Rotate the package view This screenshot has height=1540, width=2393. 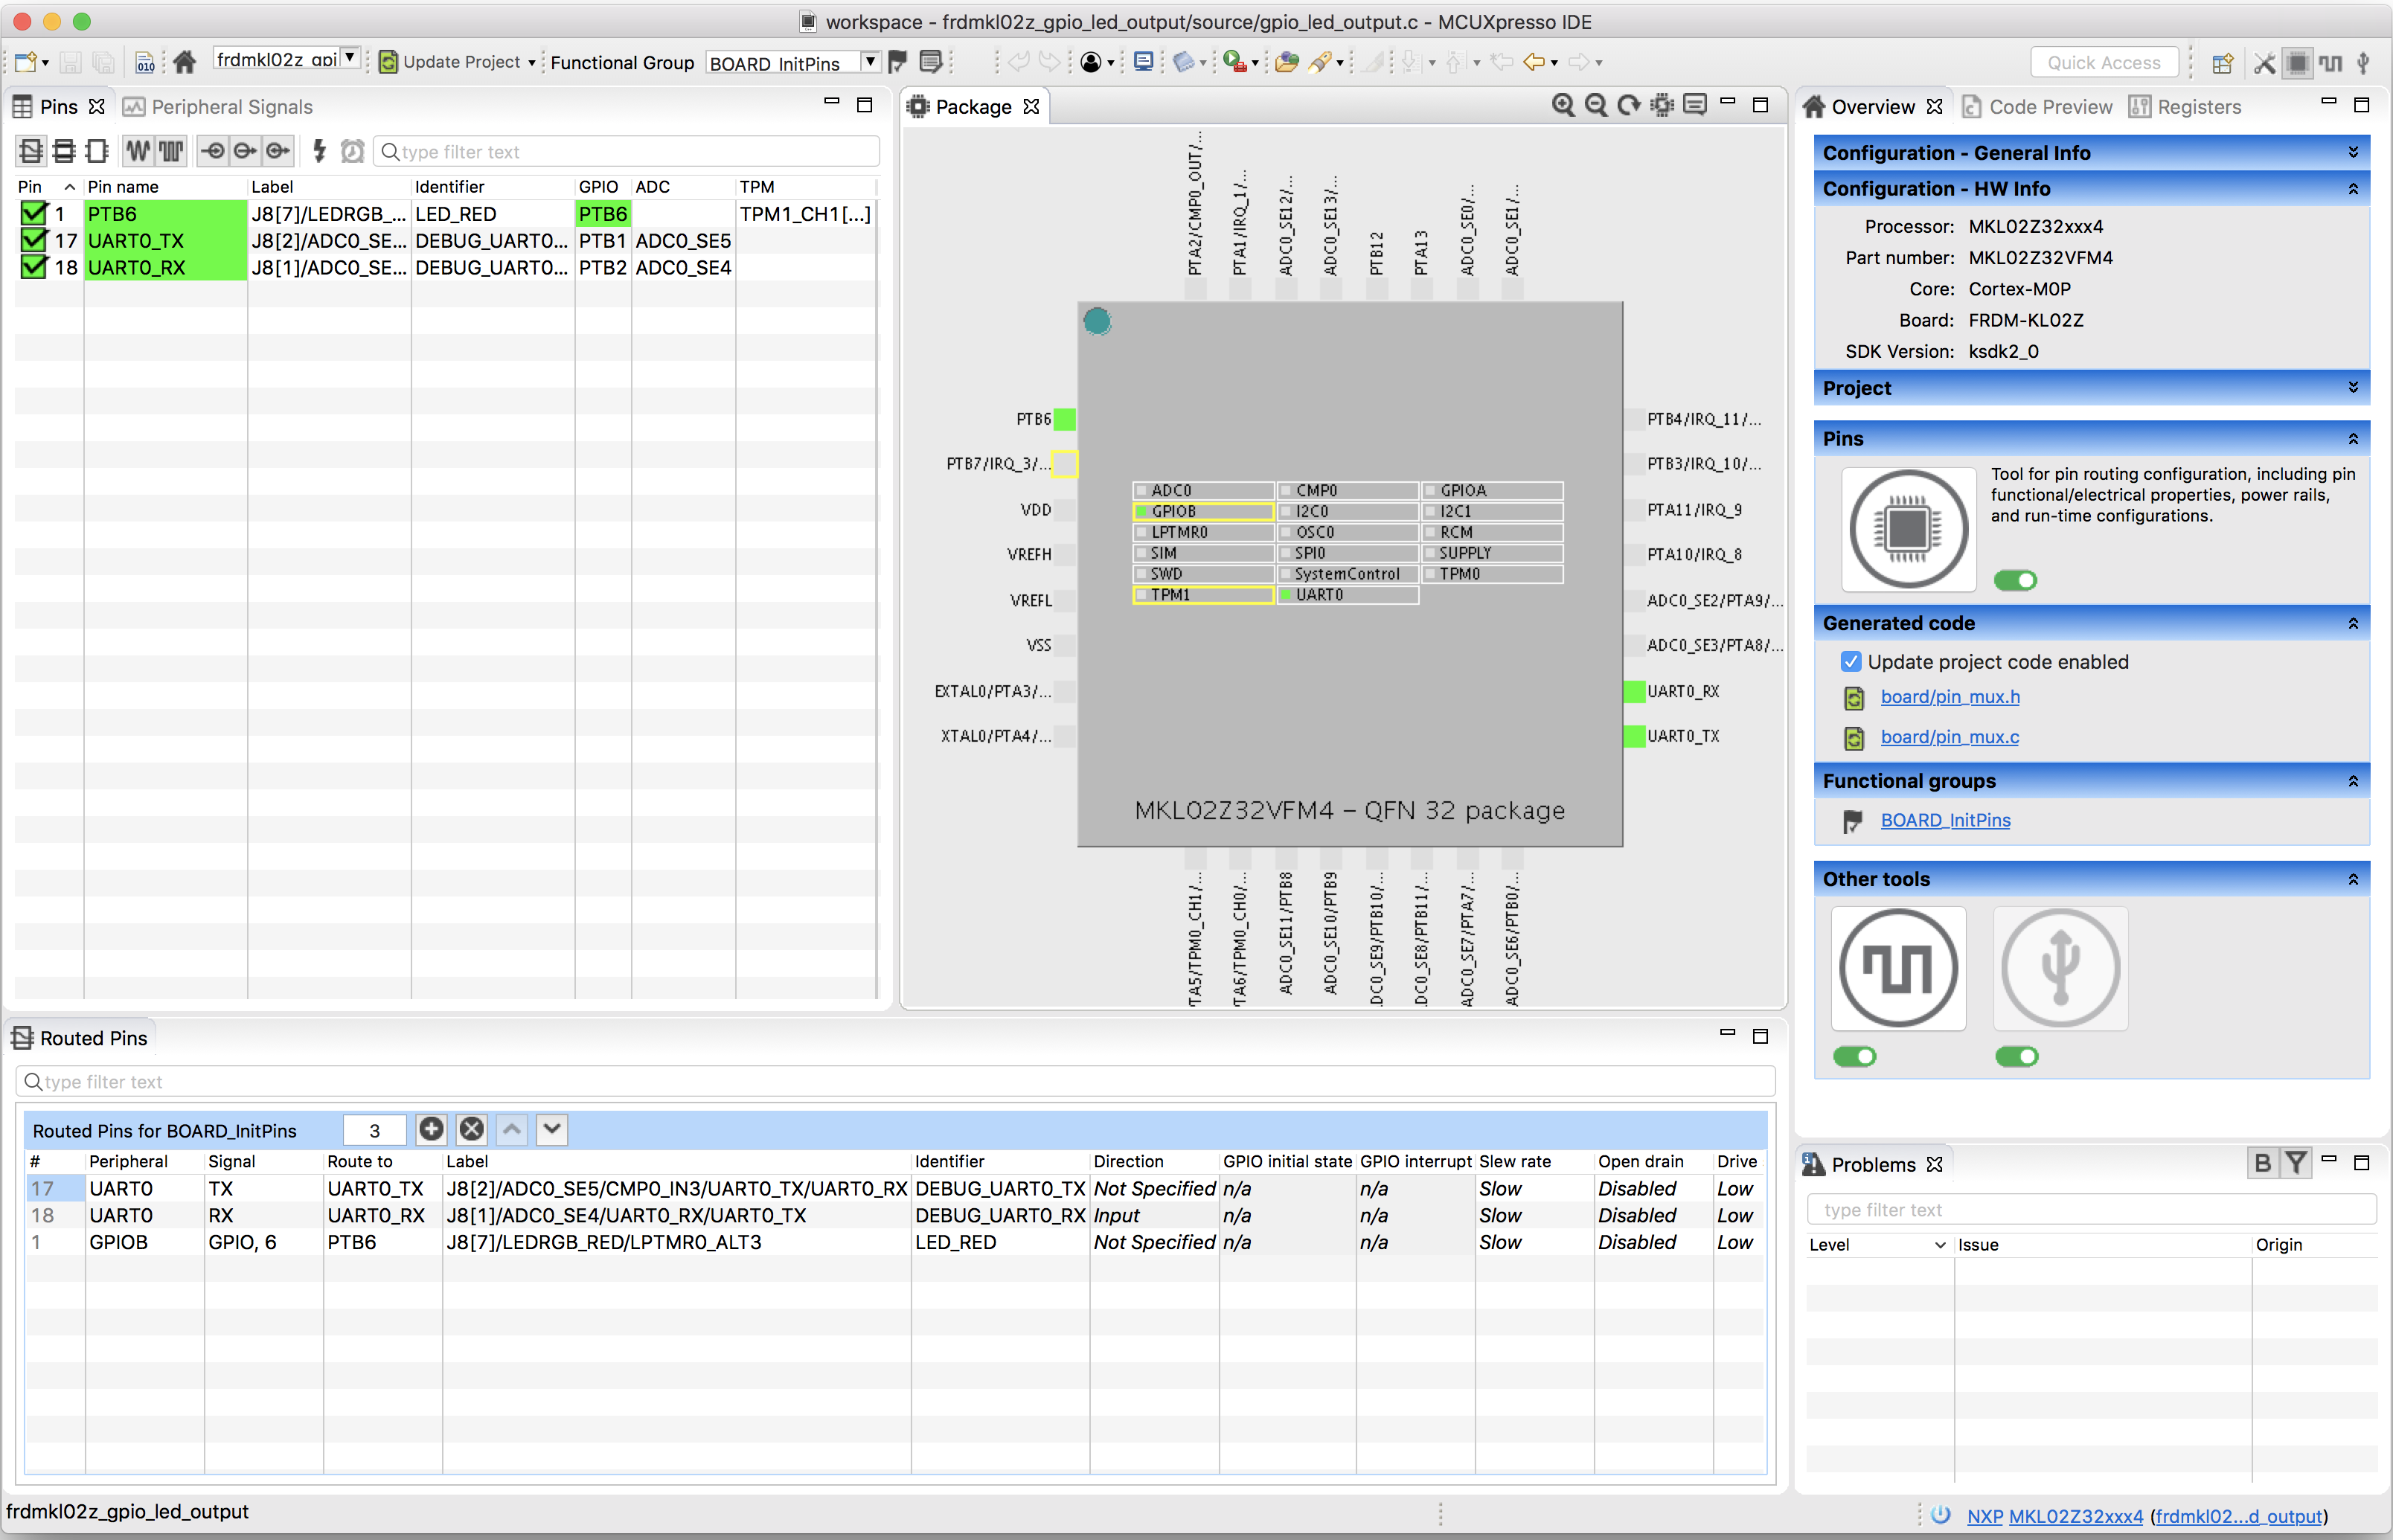[1629, 105]
